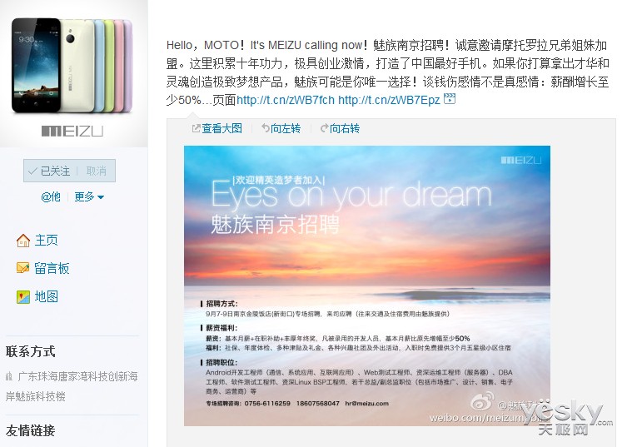Click the 向右转 rotate right icon
This screenshot has height=447, width=622.
[324, 128]
